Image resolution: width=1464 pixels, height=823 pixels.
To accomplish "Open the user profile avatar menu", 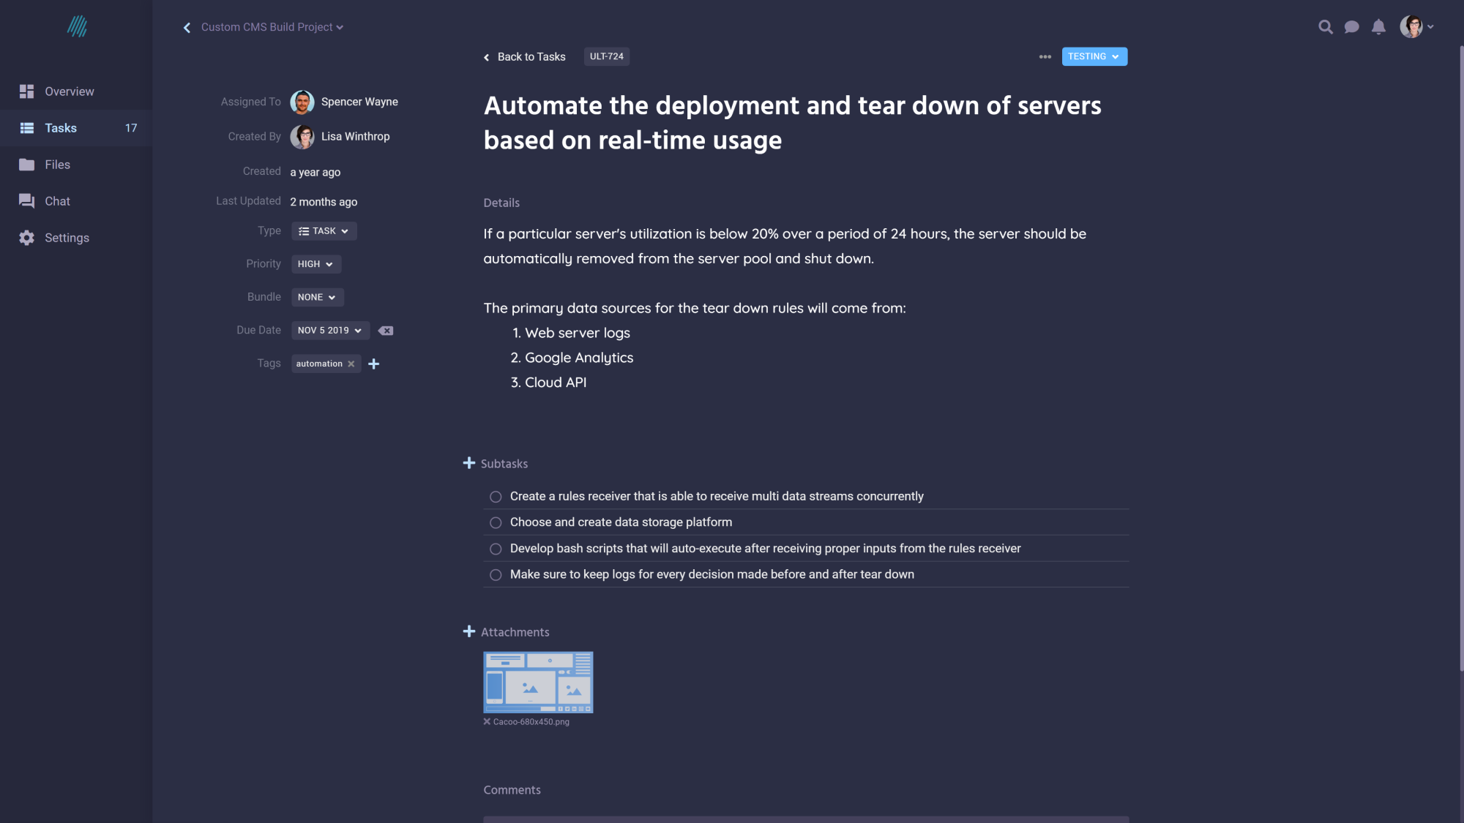I will [1416, 27].
